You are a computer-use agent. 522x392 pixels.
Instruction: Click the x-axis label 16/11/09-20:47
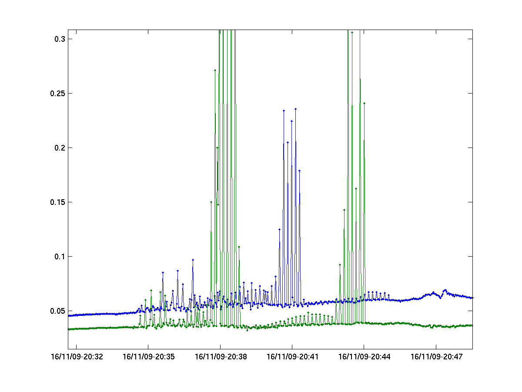coord(436,357)
